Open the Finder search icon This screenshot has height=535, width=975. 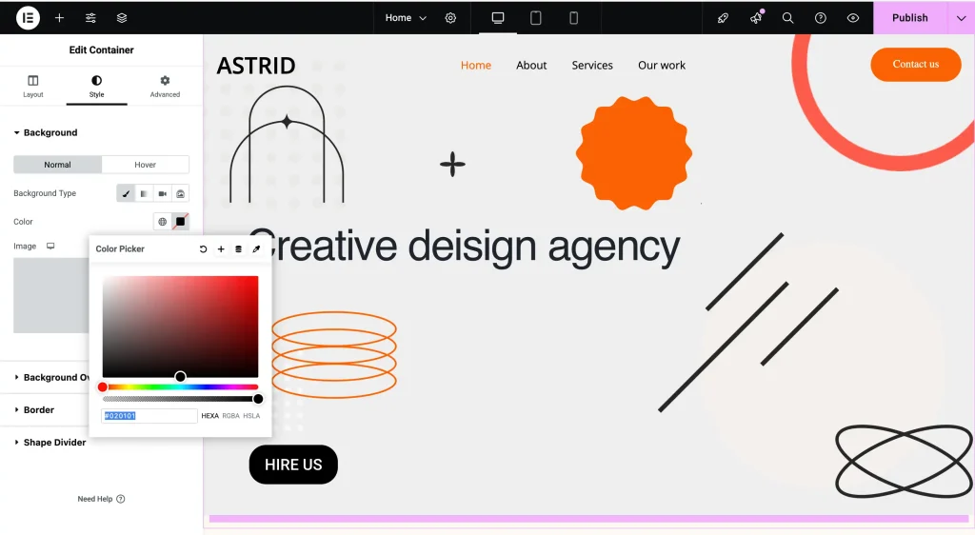(787, 18)
